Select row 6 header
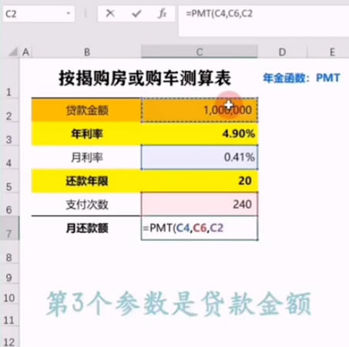349x347 pixels. [x=9, y=204]
